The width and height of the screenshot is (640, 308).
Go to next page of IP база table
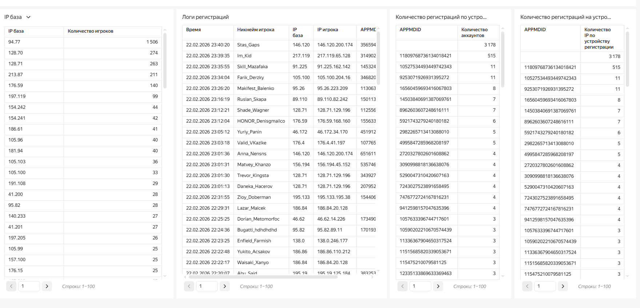(47, 286)
